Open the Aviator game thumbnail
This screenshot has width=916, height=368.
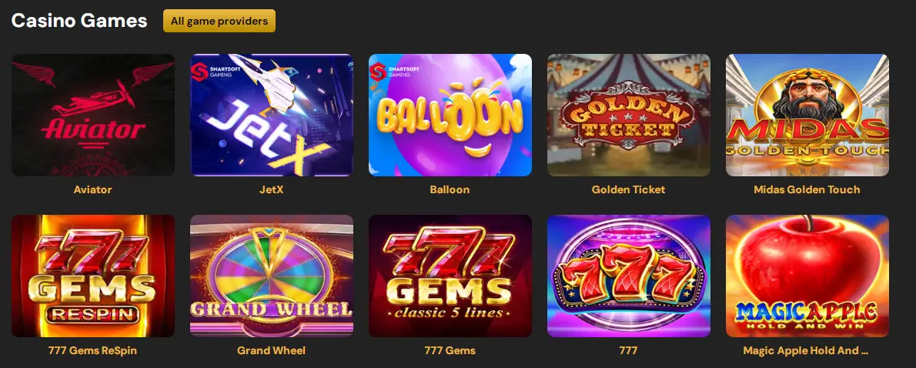pyautogui.click(x=93, y=115)
